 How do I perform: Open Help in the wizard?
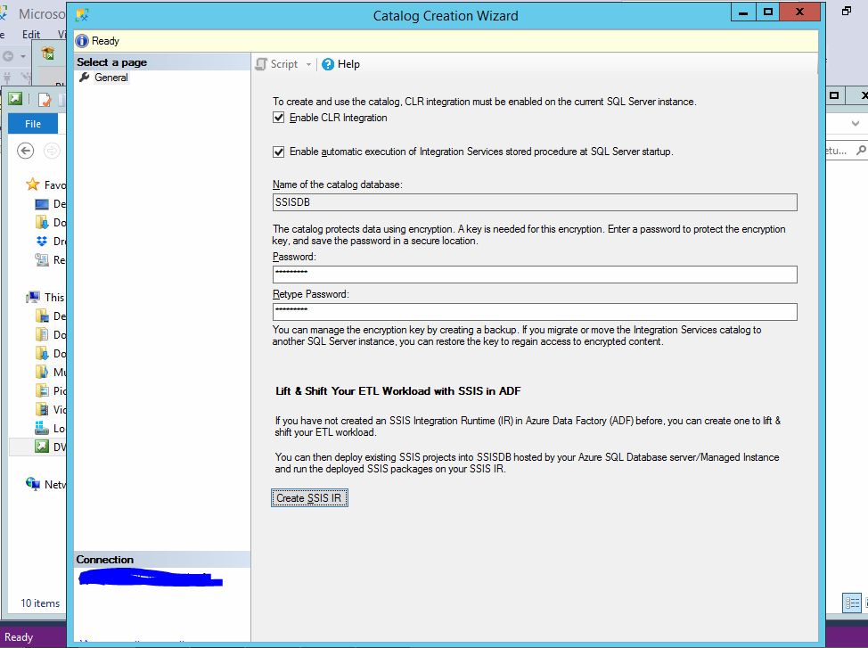[x=341, y=64]
